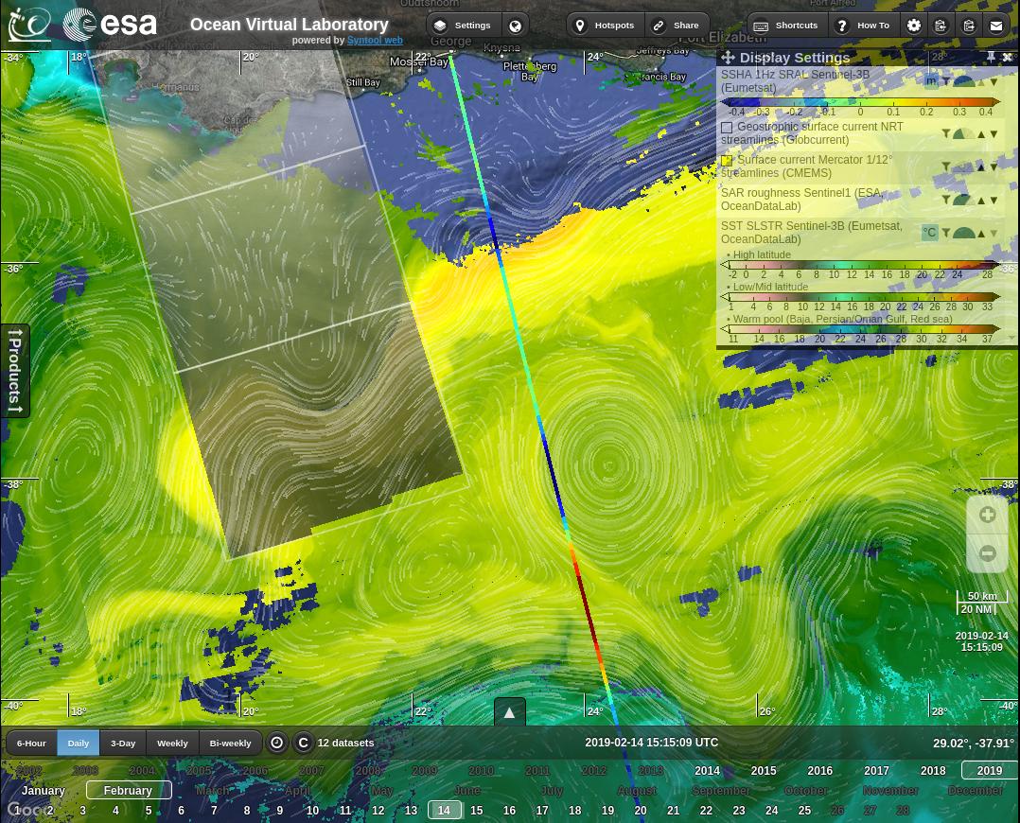Move Mercator current layer up
The height and width of the screenshot is (823, 1020).
[x=981, y=167]
